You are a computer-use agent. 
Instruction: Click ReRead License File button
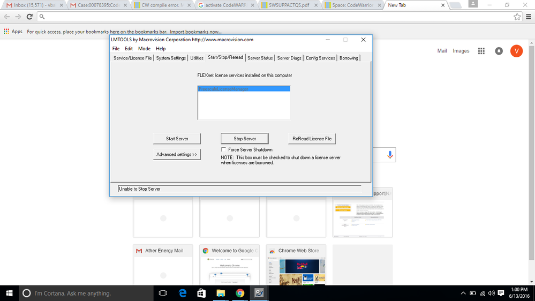(x=312, y=139)
